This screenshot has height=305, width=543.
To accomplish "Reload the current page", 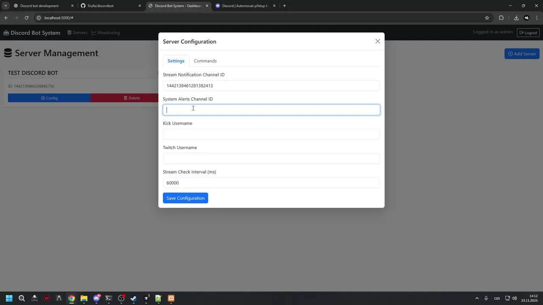I will point(26,18).
